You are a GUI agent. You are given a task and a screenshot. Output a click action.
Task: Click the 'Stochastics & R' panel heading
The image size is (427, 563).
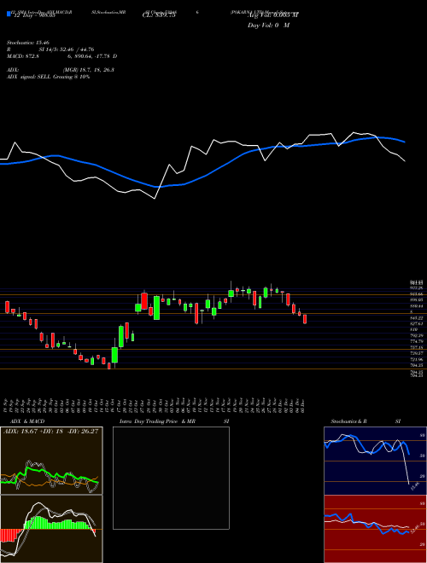349,421
